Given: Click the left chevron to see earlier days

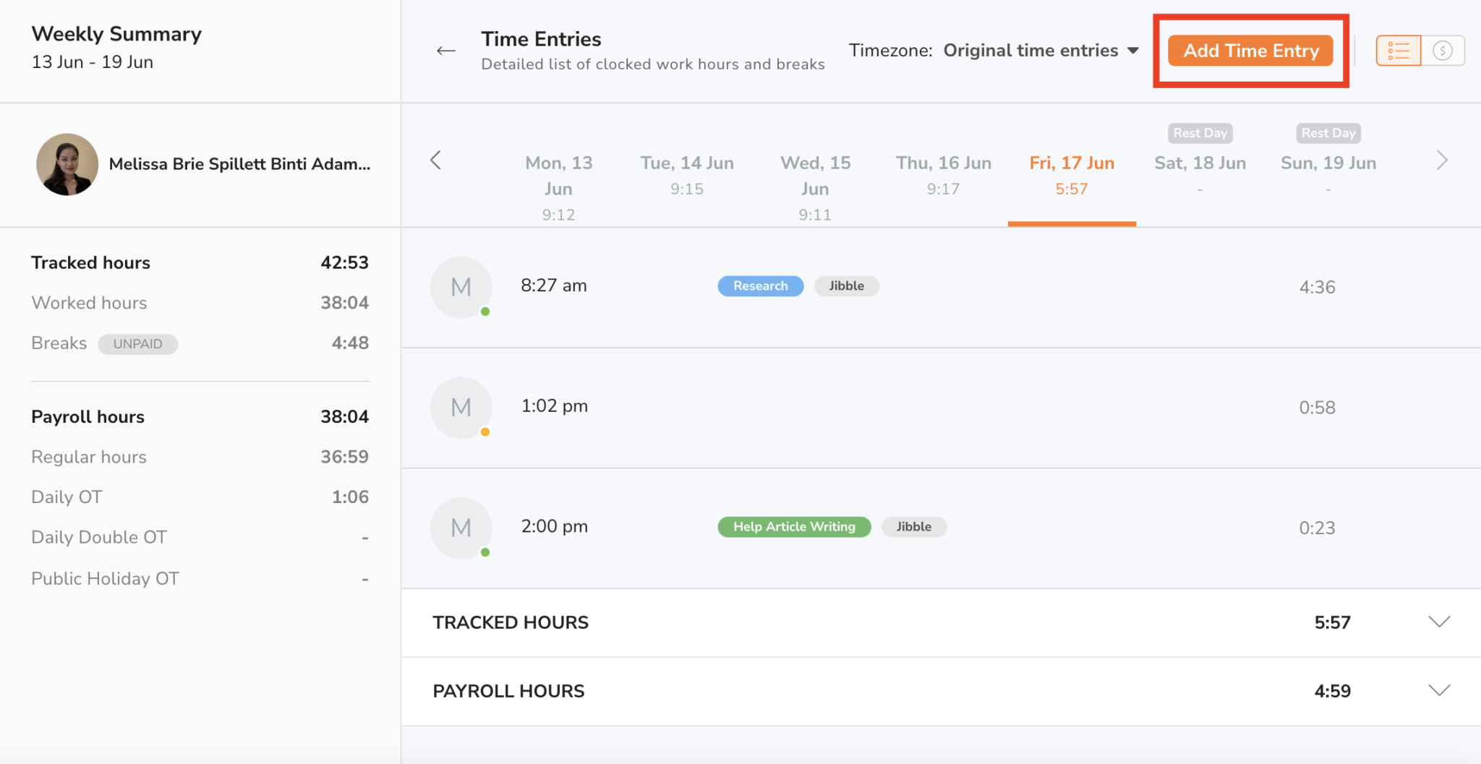Looking at the screenshot, I should pyautogui.click(x=436, y=160).
